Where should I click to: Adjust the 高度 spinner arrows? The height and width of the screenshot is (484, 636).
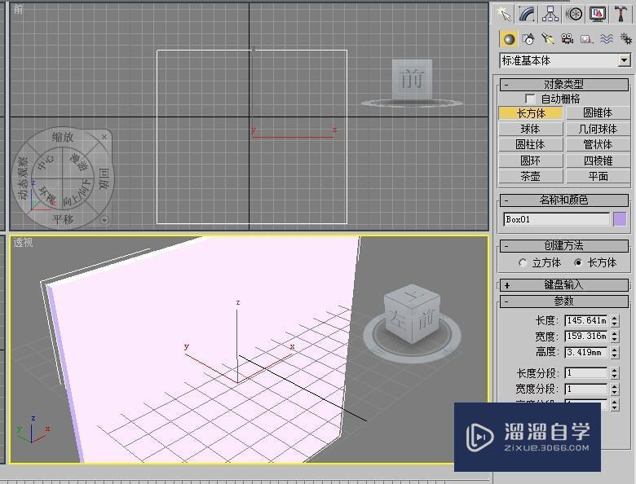click(615, 352)
